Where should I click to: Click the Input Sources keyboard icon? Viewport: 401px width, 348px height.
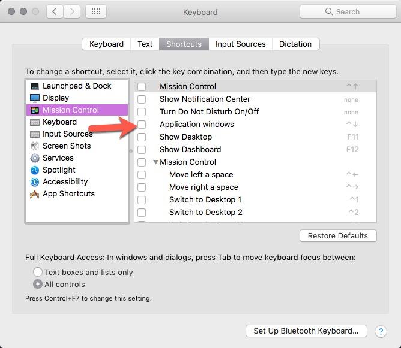[x=35, y=134]
